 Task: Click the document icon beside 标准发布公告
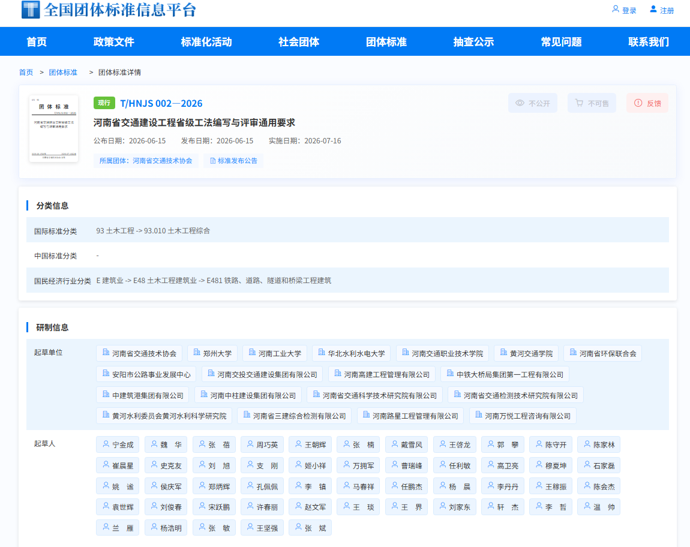pyautogui.click(x=213, y=161)
